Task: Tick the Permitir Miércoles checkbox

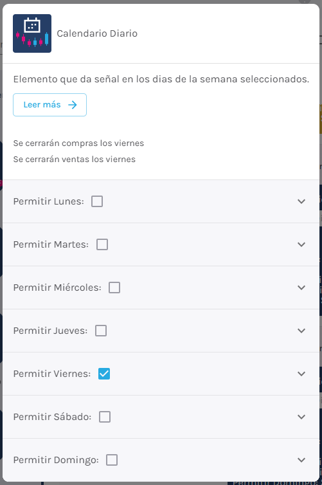Action: click(114, 288)
